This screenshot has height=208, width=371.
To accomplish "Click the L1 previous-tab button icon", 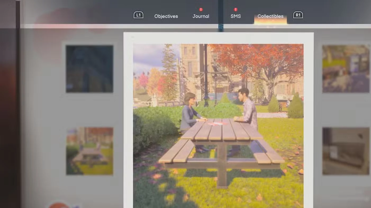I will coord(138,15).
